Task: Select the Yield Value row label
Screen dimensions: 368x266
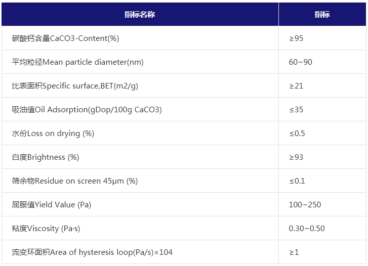Action: (x=51, y=205)
